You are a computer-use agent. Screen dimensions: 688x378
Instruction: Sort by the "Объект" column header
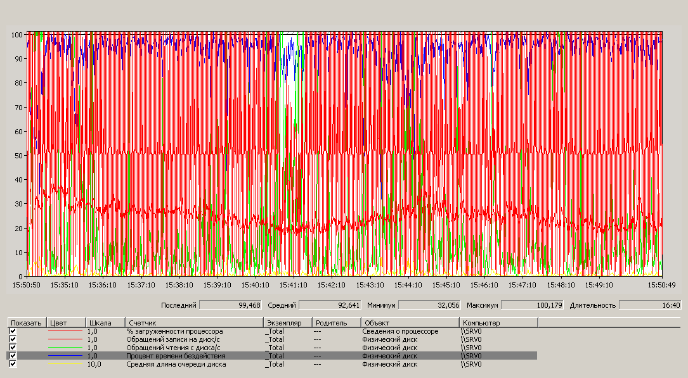coord(410,323)
